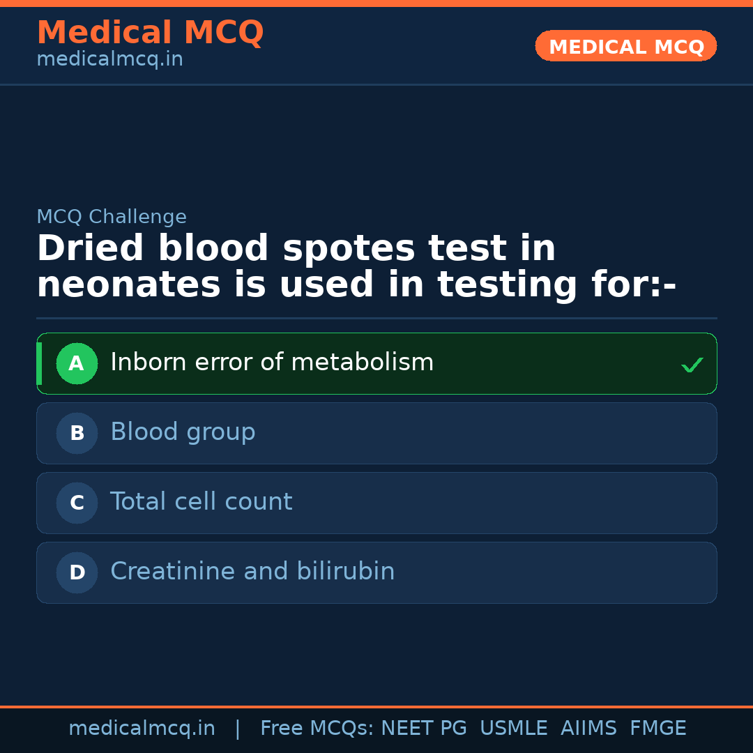Viewport: 753px width, 753px height.
Task: Click the orange MEDICAL MCQ badge
Action: [625, 46]
